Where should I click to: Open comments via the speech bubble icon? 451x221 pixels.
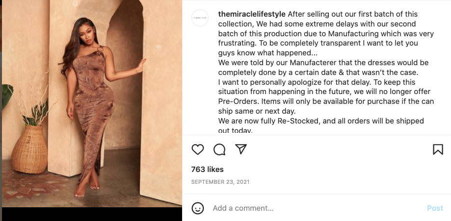click(219, 149)
